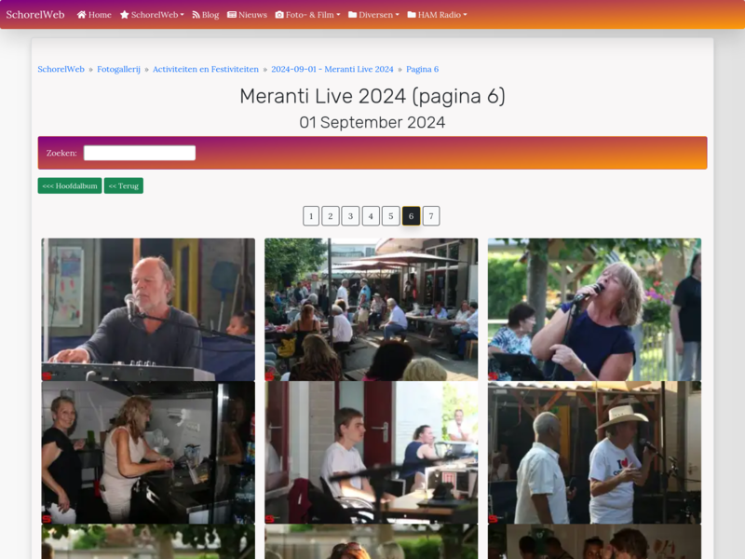Click the star icon beside SchorelWeb menu
Screen dimensions: 745x559
(125, 15)
